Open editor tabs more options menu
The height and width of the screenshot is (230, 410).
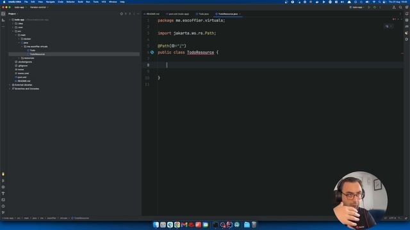point(400,14)
